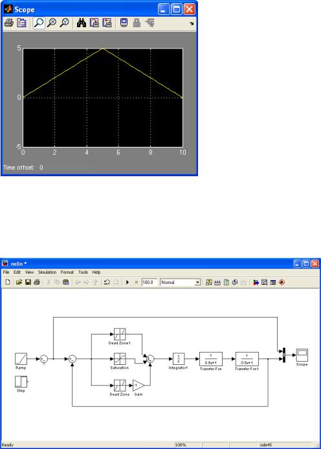
Task: Click the signal selector icon in Scope
Action: [149, 23]
